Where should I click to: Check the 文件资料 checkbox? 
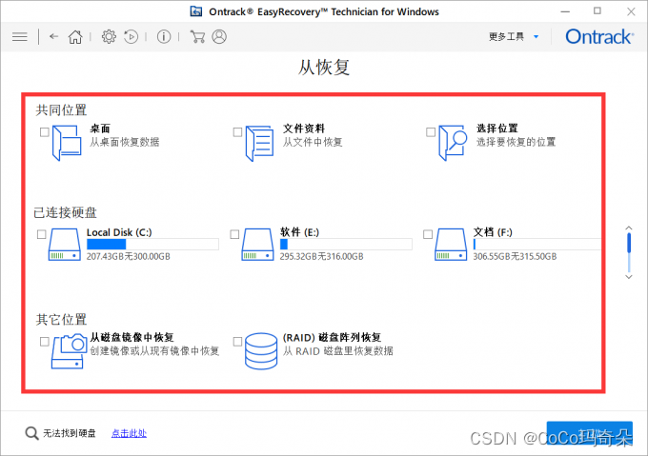(x=237, y=132)
